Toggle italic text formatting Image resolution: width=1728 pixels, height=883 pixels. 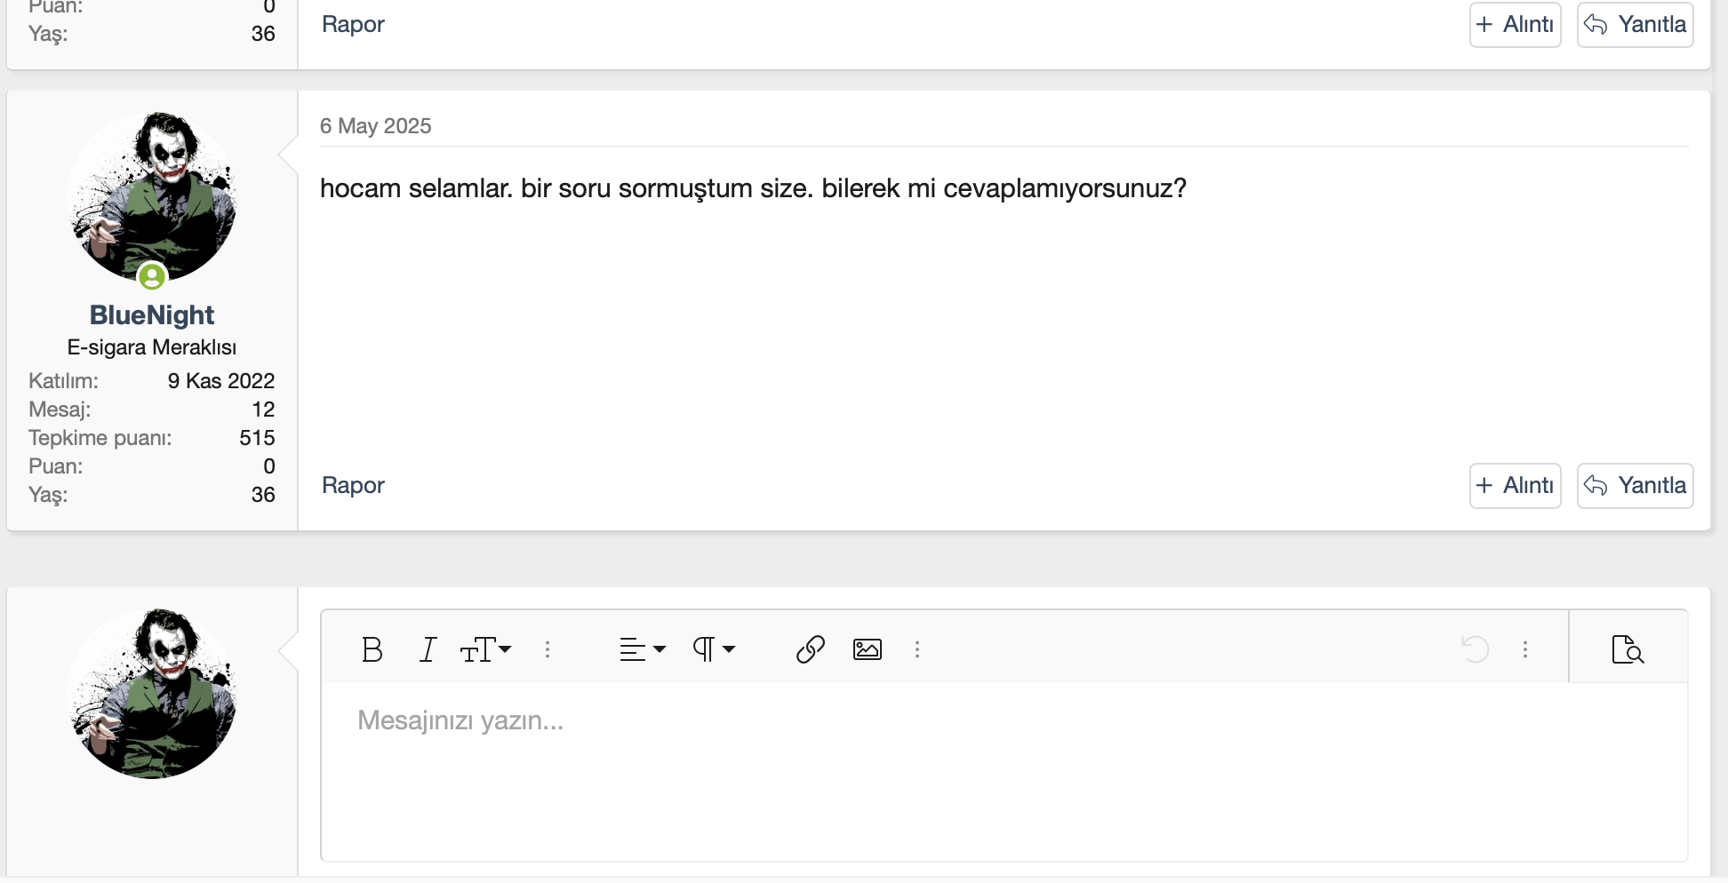click(428, 649)
